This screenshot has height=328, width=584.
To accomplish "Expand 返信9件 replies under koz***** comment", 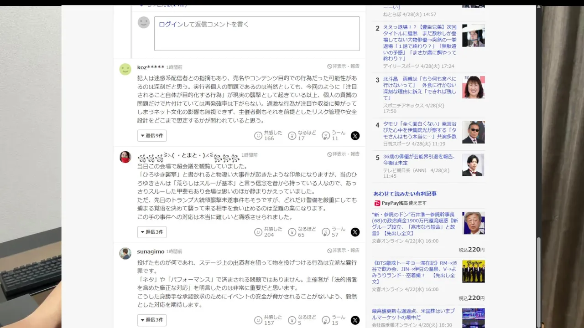I will point(152,136).
